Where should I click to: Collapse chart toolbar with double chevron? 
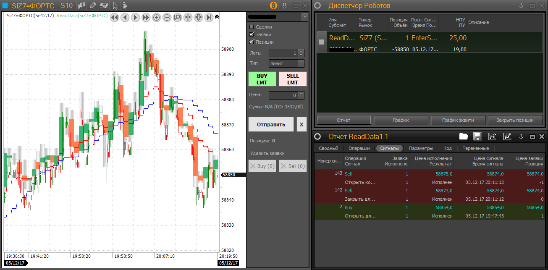click(x=217, y=17)
